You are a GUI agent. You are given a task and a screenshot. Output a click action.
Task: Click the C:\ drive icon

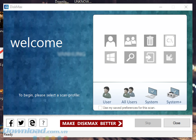170,41
